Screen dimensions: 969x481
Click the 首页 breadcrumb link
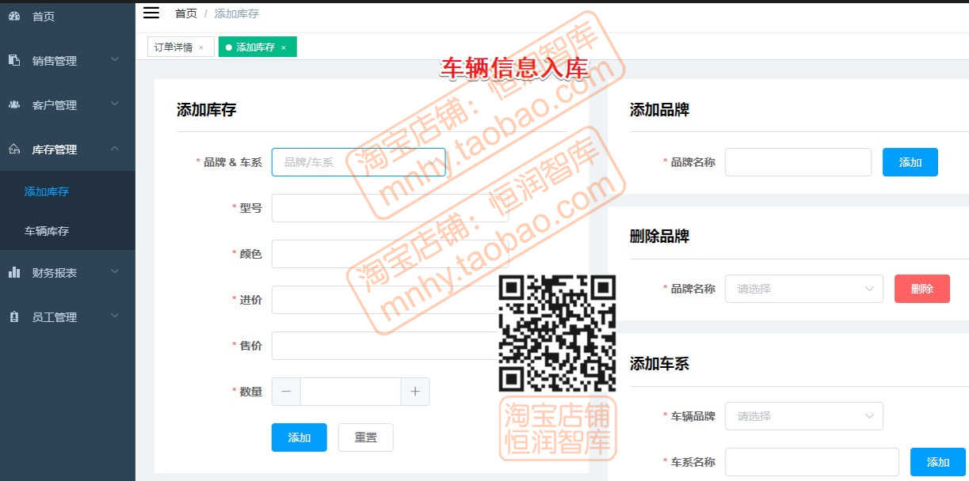coord(186,13)
